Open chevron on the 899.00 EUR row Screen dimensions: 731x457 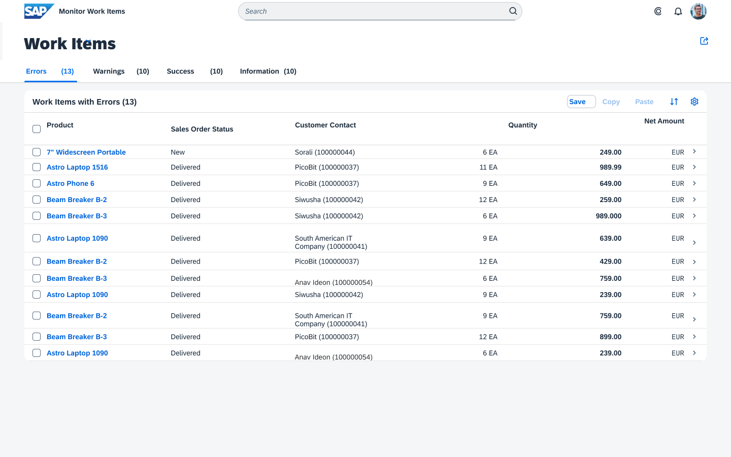[694, 337]
